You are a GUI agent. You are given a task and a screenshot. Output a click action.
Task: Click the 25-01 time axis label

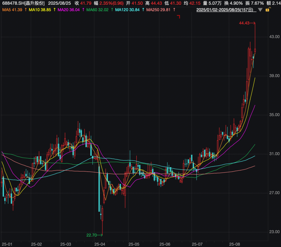(7, 244)
